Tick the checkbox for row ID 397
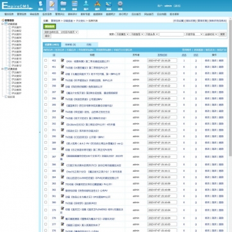 click(x=46, y=92)
